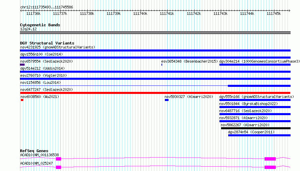
Task: Click the small red nsv6038560 marker
Action: tap(22, 100)
